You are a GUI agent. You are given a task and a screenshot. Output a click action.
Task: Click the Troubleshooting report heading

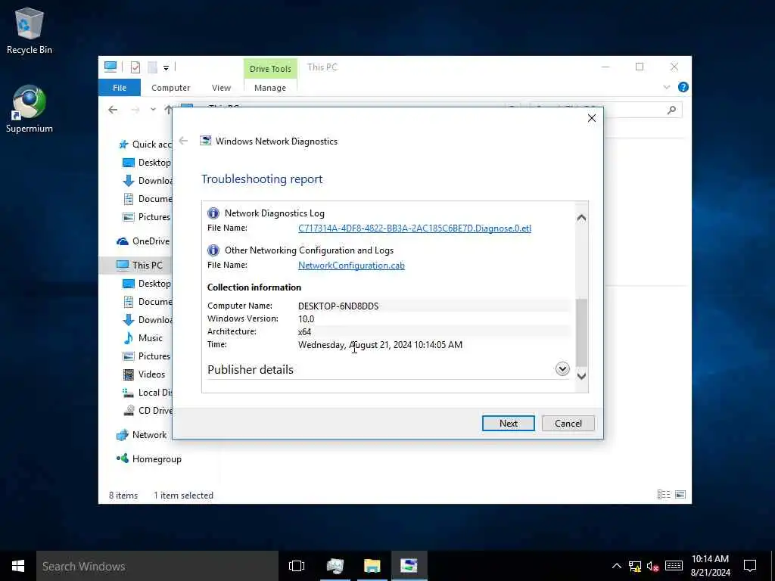click(262, 179)
